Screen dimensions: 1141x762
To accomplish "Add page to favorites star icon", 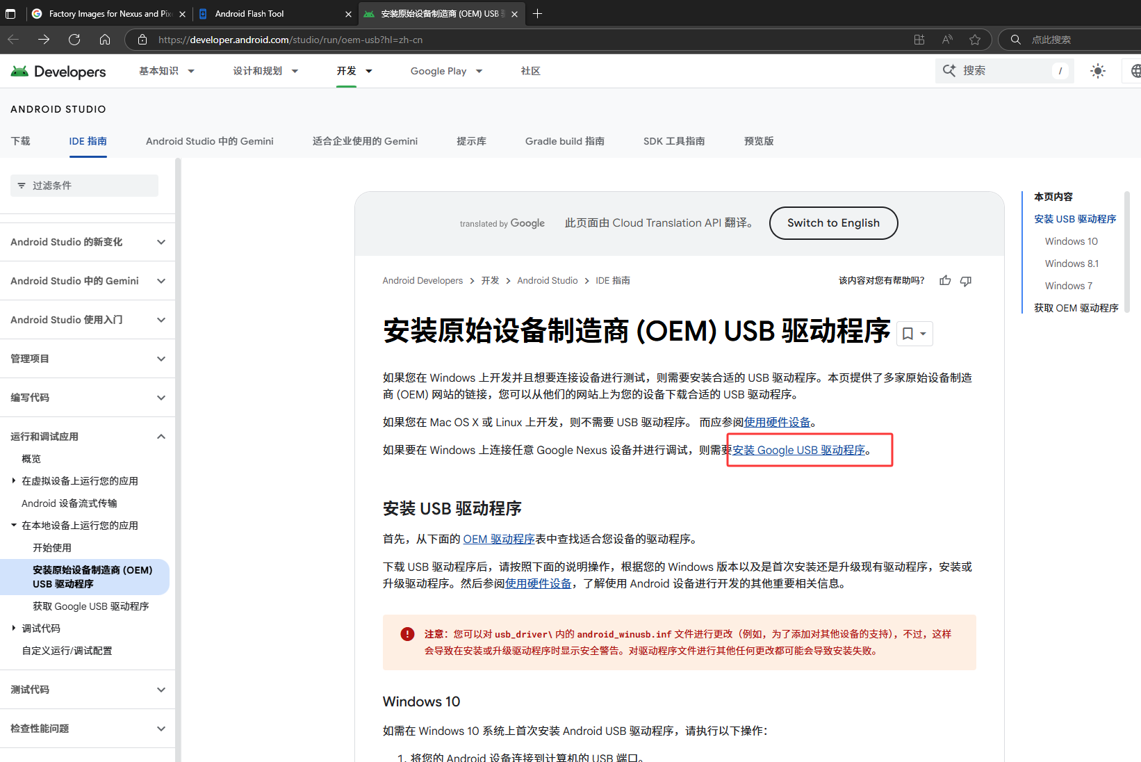I will [975, 40].
